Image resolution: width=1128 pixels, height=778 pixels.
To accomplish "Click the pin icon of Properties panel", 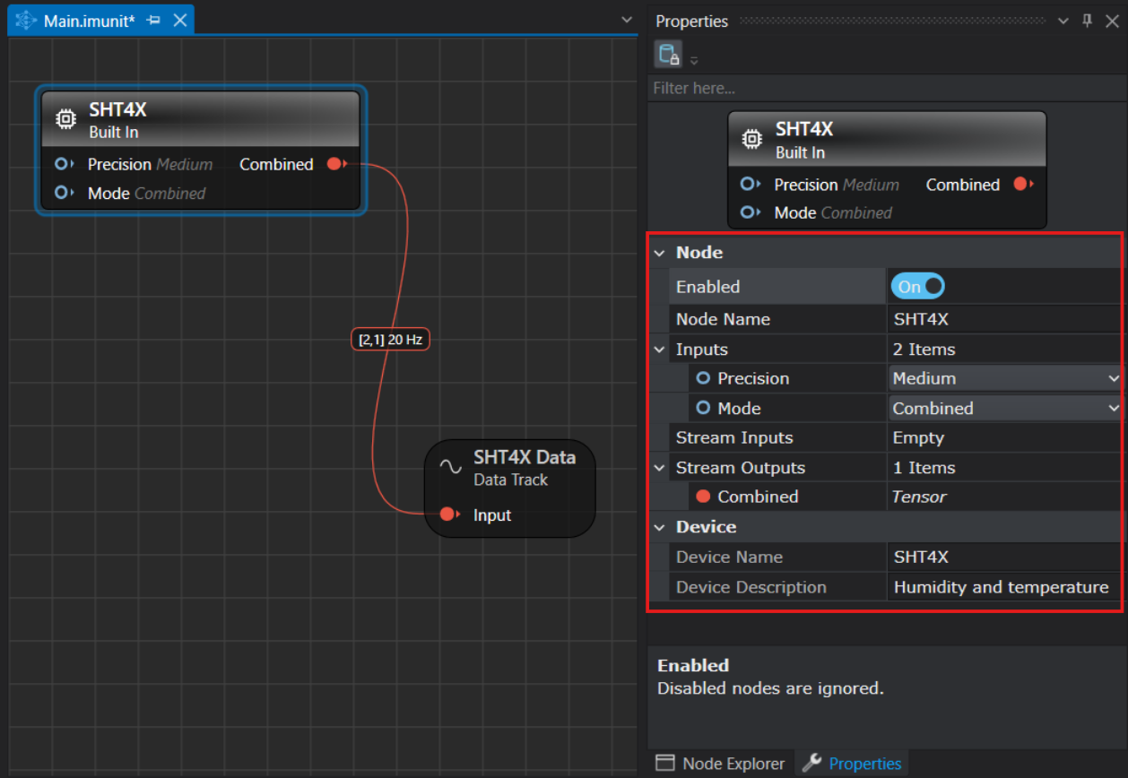I will pyautogui.click(x=1088, y=21).
